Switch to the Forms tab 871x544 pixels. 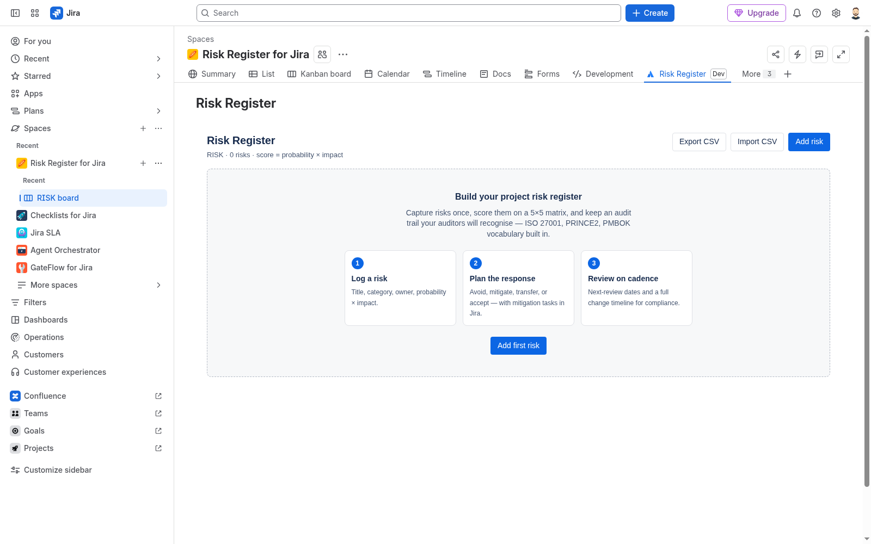tap(542, 74)
